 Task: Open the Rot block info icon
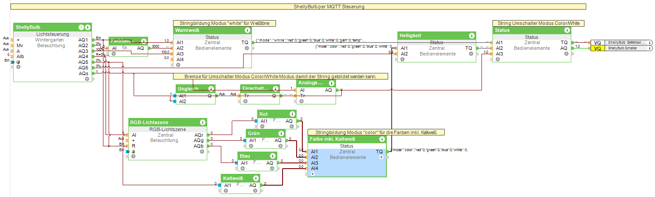(x=292, y=114)
